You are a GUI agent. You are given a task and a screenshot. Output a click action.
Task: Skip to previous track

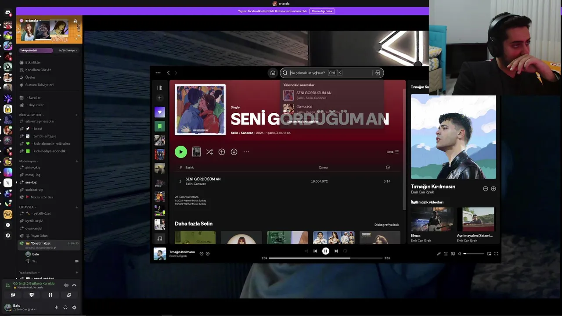[x=315, y=251]
